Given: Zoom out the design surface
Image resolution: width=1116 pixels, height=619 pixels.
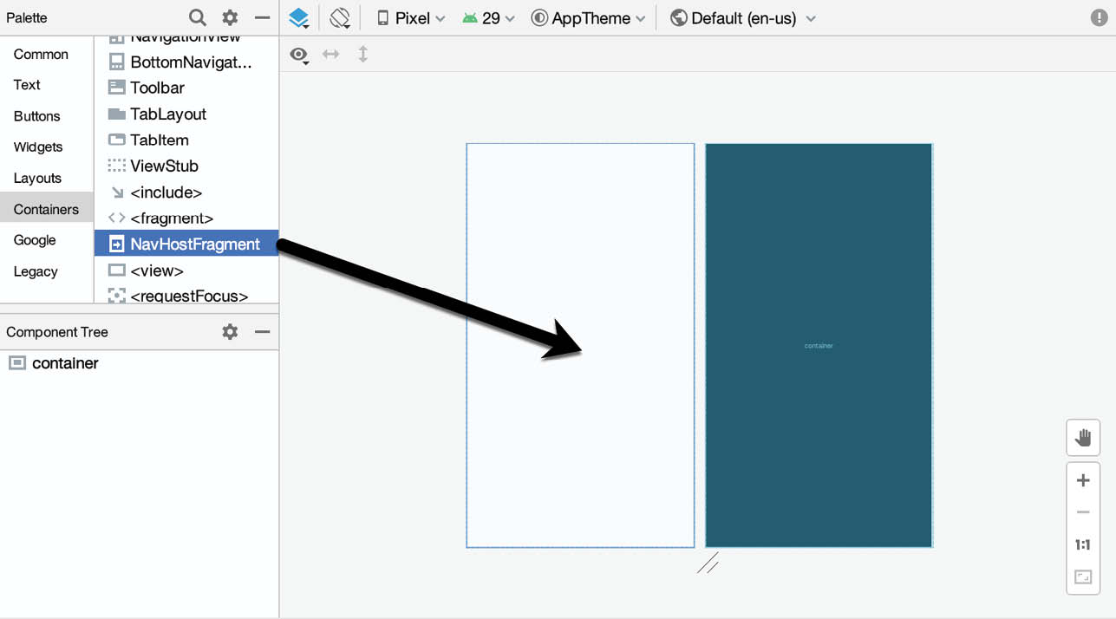Looking at the screenshot, I should [1083, 512].
